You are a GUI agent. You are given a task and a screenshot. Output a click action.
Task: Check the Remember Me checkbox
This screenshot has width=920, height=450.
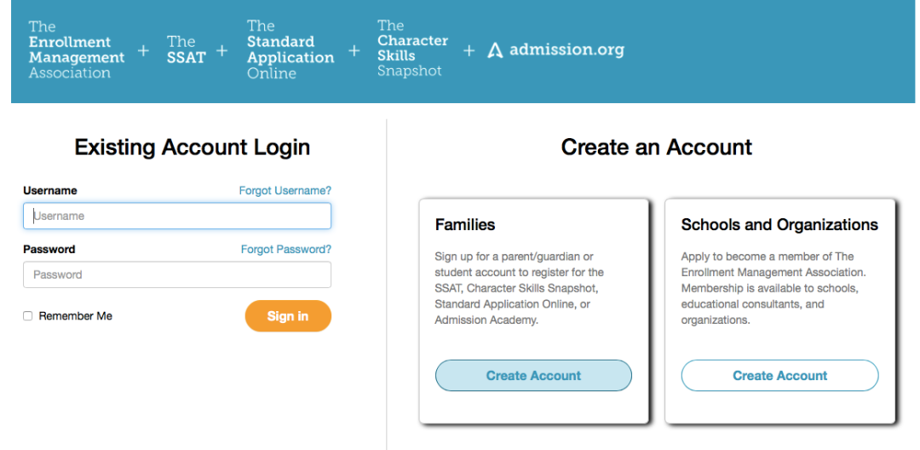(x=27, y=316)
